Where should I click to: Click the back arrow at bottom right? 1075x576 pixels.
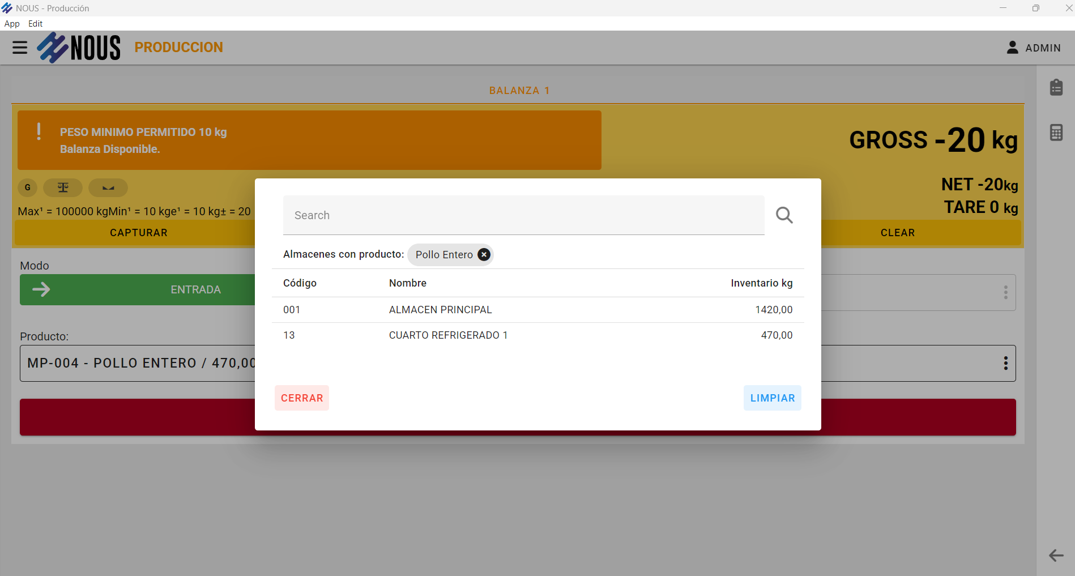[x=1056, y=555]
